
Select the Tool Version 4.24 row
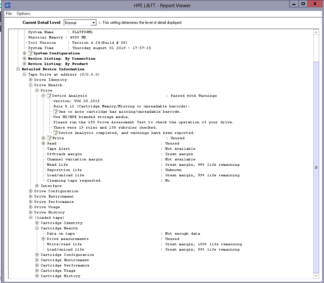click(x=78, y=43)
